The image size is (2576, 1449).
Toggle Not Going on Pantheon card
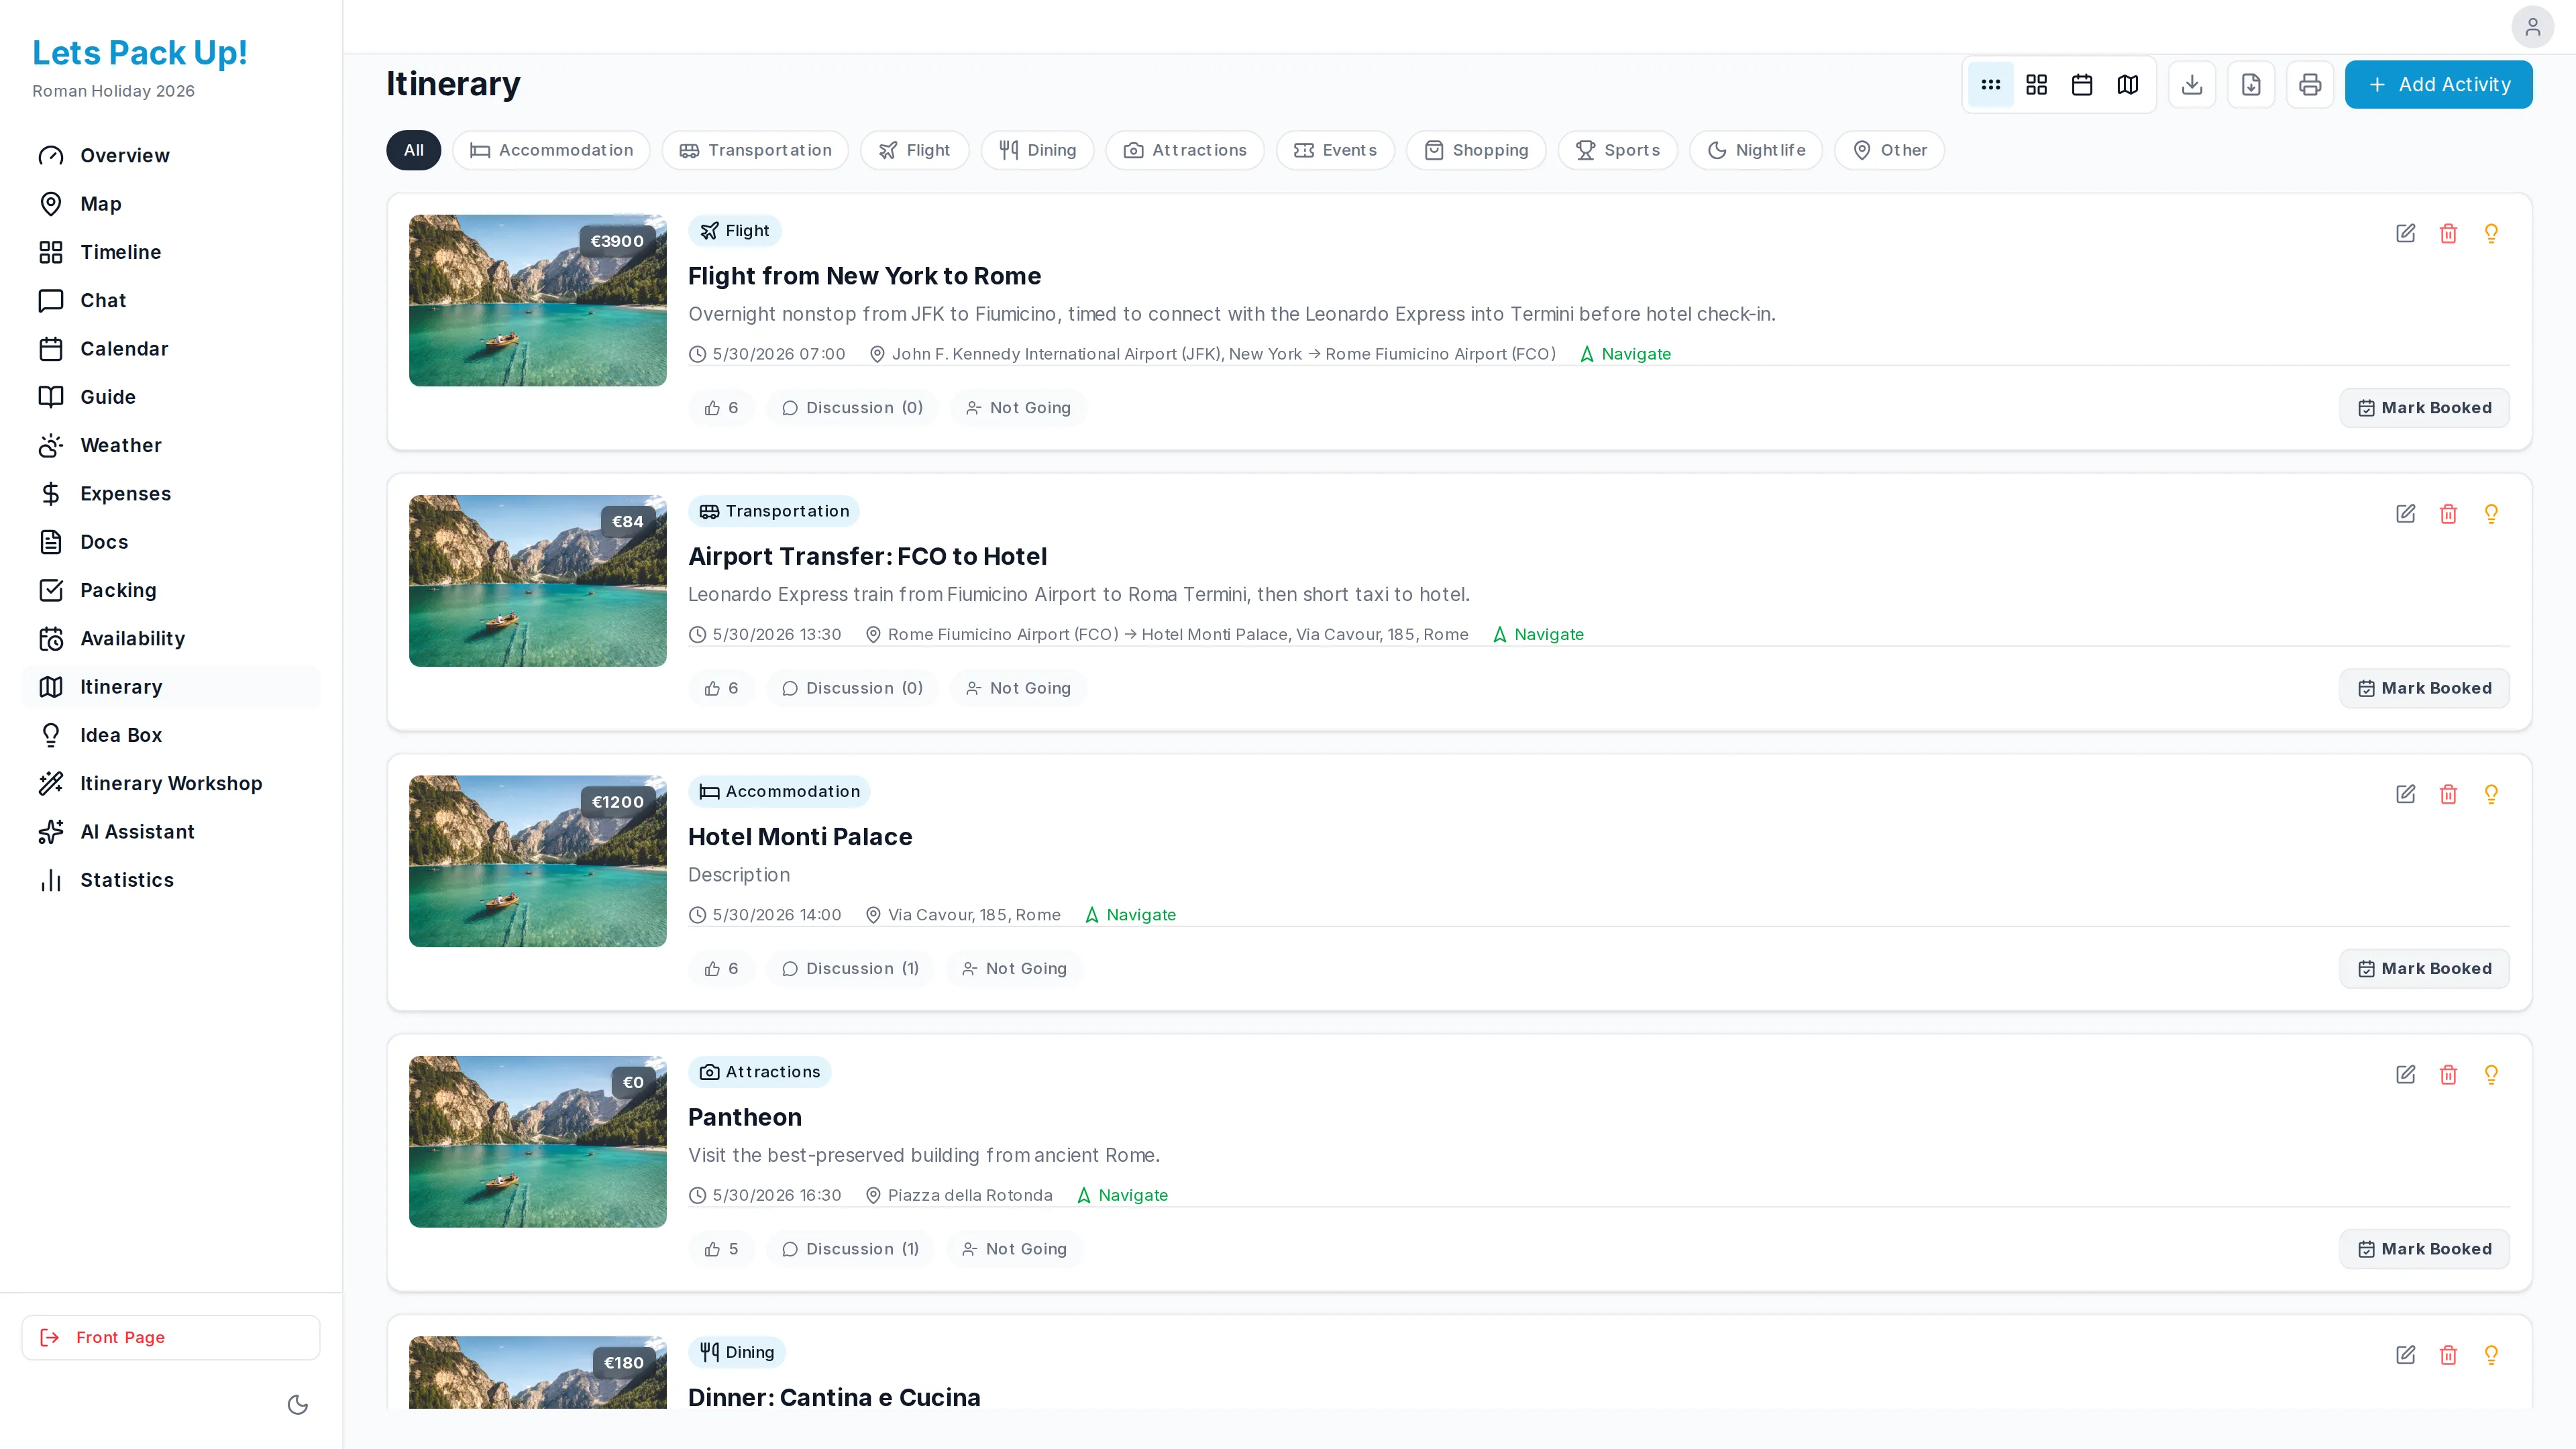[1014, 1249]
